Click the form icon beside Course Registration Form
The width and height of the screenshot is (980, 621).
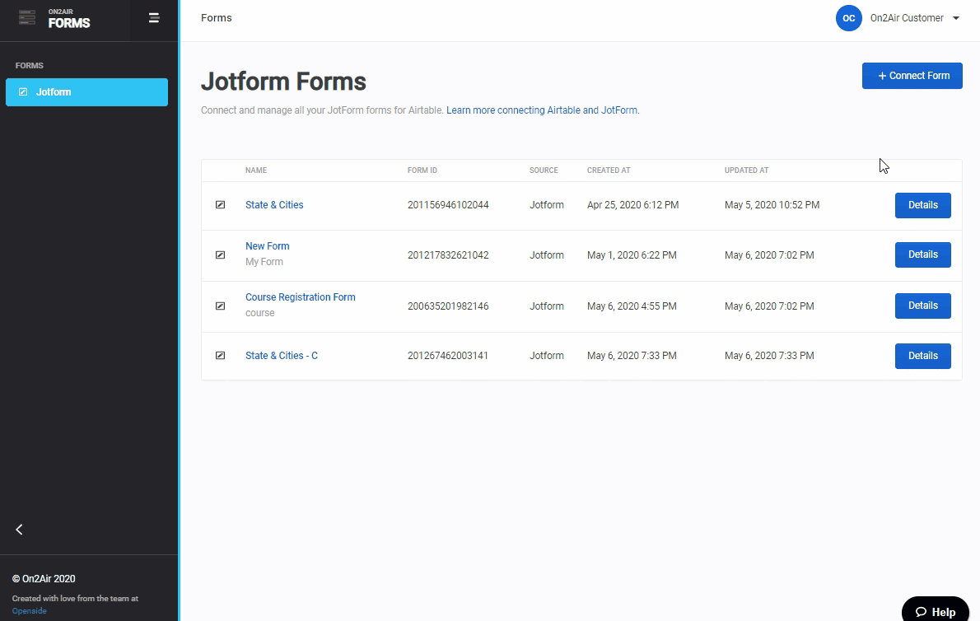coord(220,306)
